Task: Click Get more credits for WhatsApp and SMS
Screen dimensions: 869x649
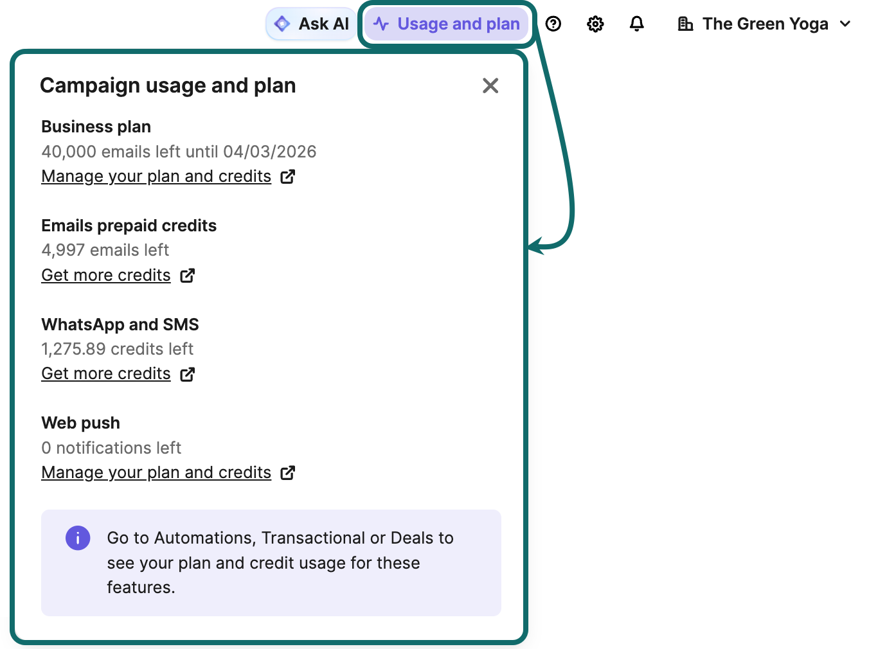Action: [x=105, y=373]
